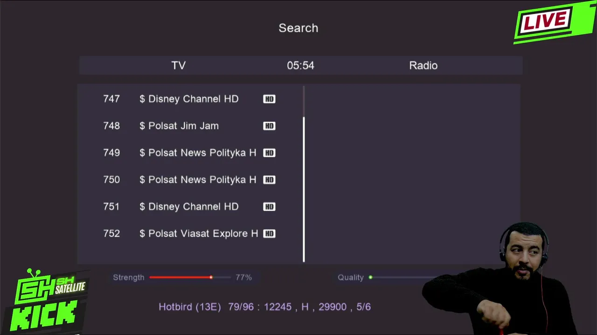Image resolution: width=597 pixels, height=335 pixels.
Task: Click the HD icon for channel 752
Action: [x=269, y=234]
